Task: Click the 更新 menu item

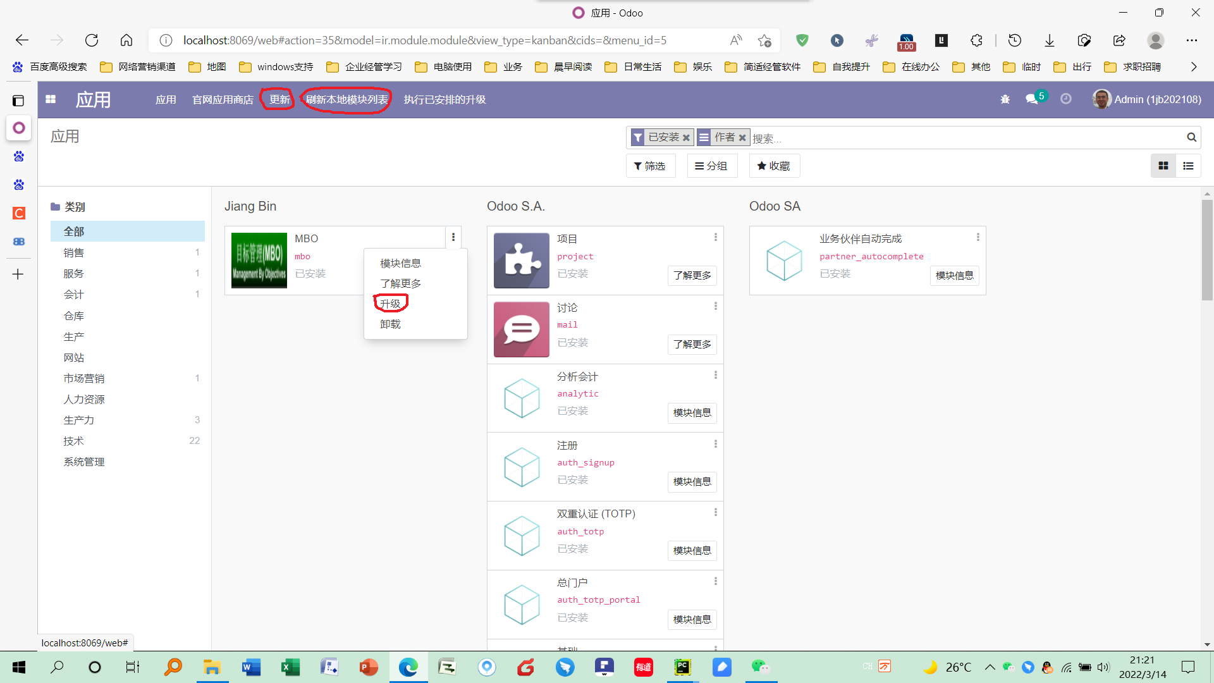Action: (x=279, y=99)
